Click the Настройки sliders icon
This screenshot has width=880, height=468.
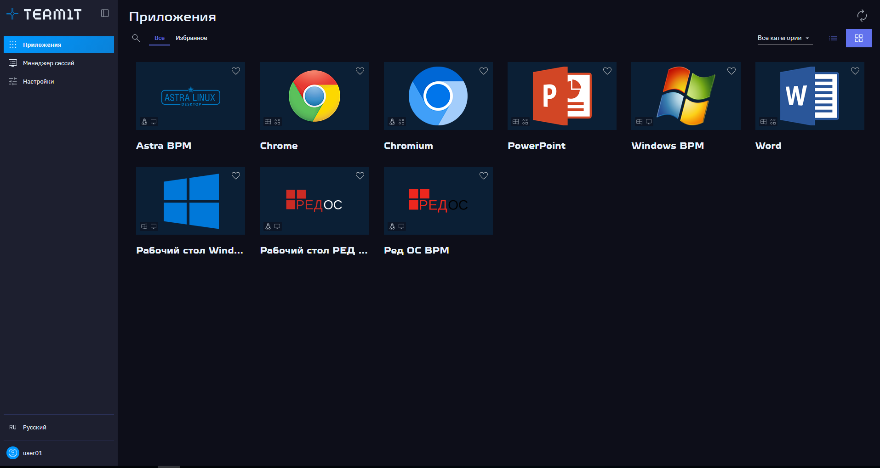13,81
